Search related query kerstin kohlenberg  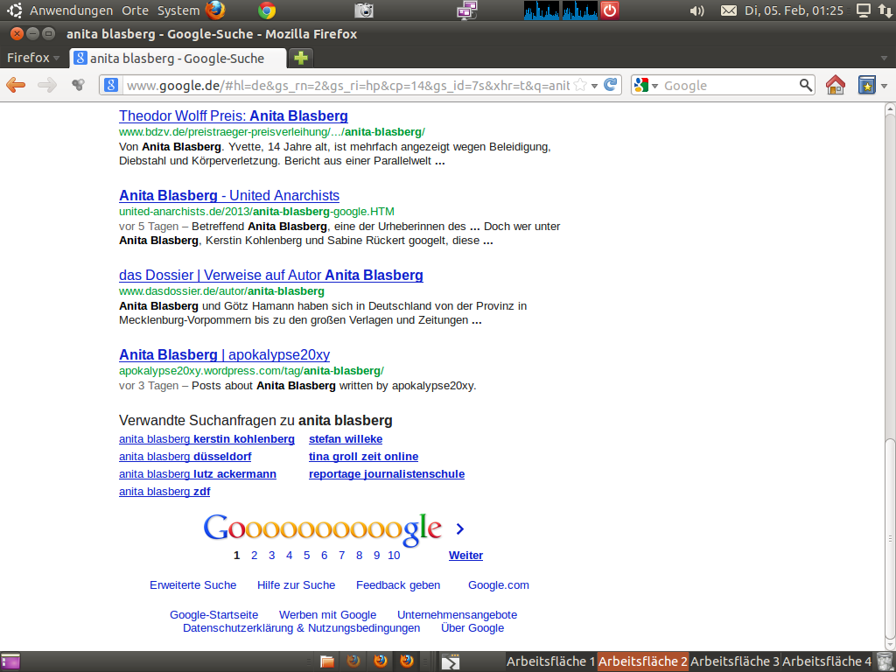click(206, 439)
